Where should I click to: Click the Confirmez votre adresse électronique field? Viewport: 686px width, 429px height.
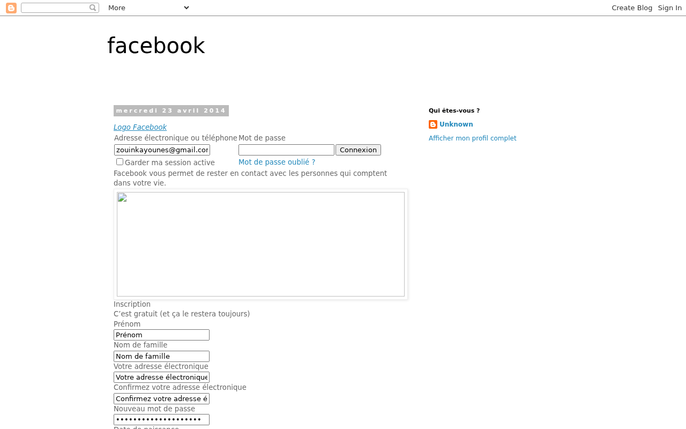pyautogui.click(x=161, y=399)
